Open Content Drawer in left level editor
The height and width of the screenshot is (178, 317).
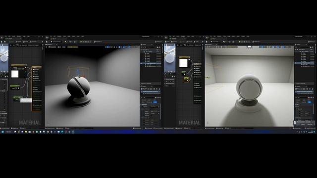(x=50, y=129)
